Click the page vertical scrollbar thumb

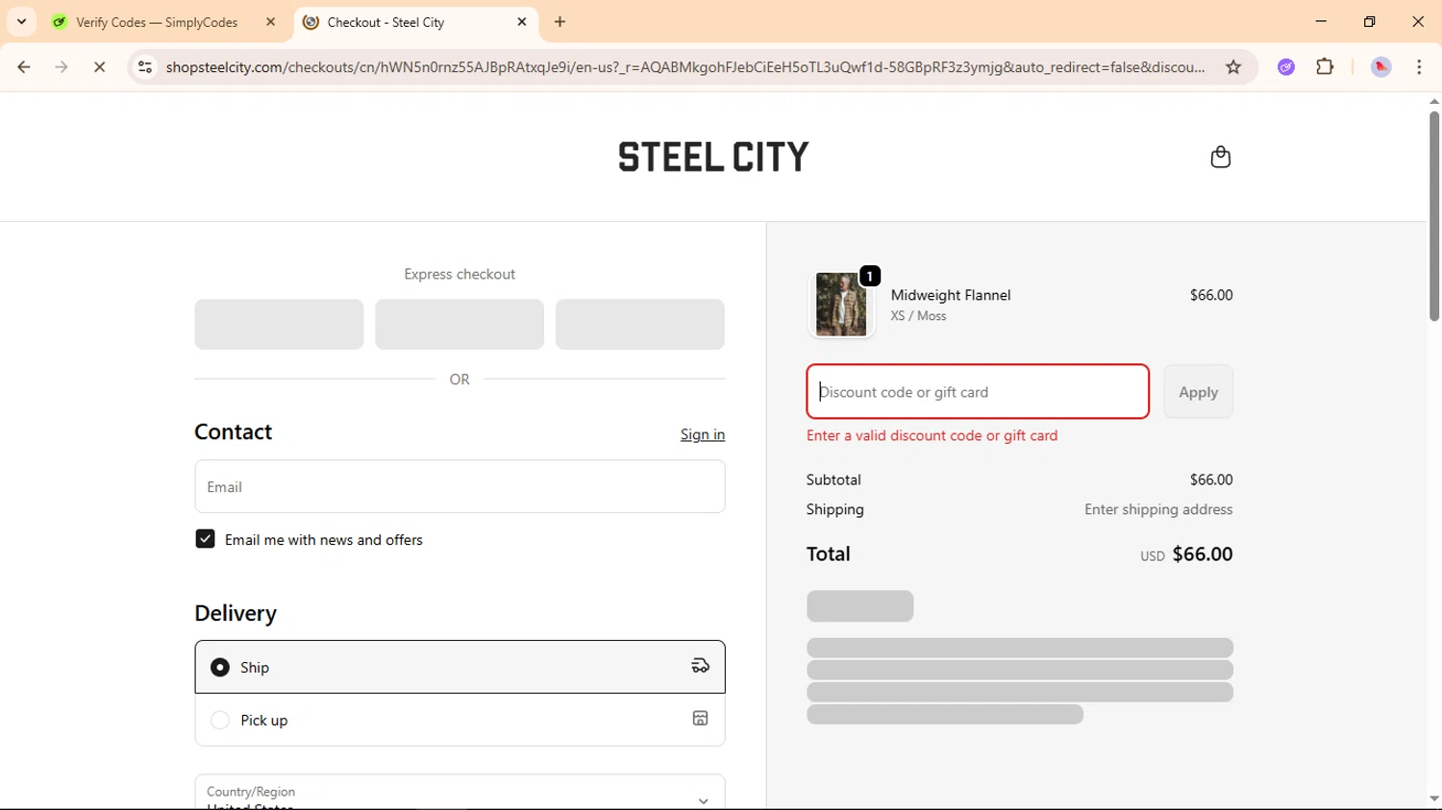coord(1433,216)
